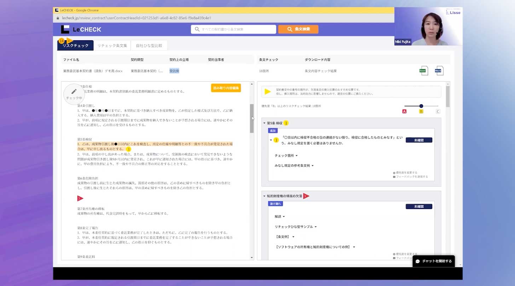Select yellow priority marker B

421,112
